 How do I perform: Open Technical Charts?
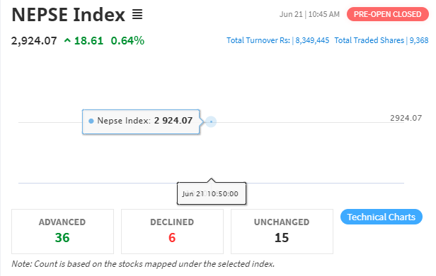point(381,217)
